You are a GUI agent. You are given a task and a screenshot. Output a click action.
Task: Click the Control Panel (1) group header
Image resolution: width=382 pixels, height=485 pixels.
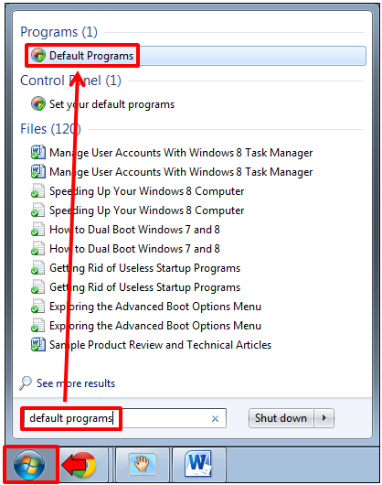pyautogui.click(x=70, y=81)
